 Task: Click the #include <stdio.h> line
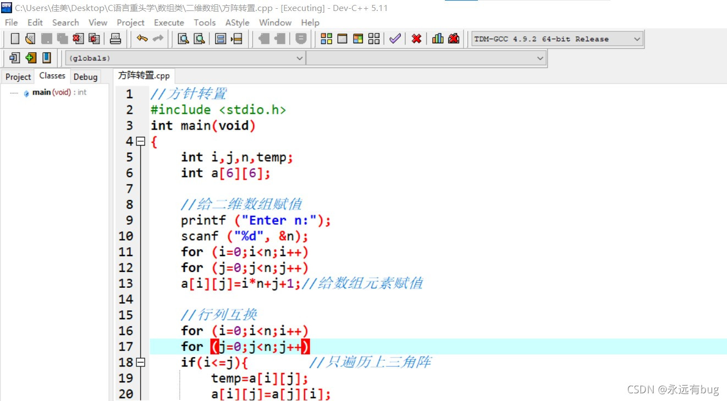(x=218, y=110)
